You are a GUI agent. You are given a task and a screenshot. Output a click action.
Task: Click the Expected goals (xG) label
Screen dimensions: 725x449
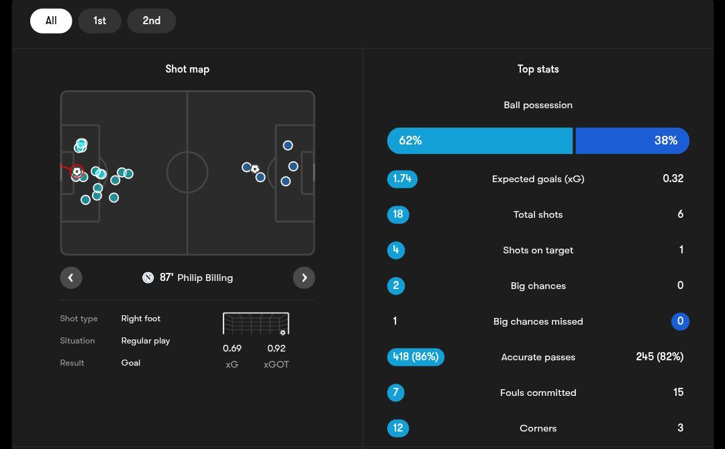pos(538,179)
